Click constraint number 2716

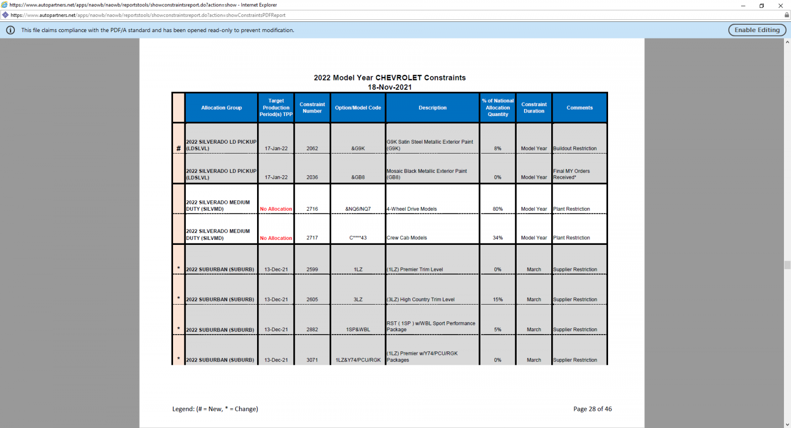tap(312, 209)
